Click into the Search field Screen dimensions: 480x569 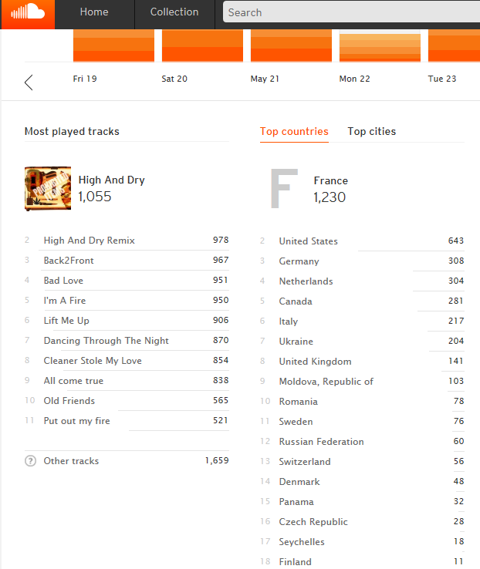[x=347, y=12]
